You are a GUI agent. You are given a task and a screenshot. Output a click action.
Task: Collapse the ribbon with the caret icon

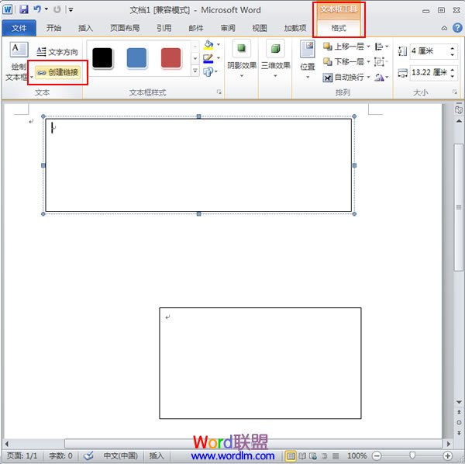point(444,28)
